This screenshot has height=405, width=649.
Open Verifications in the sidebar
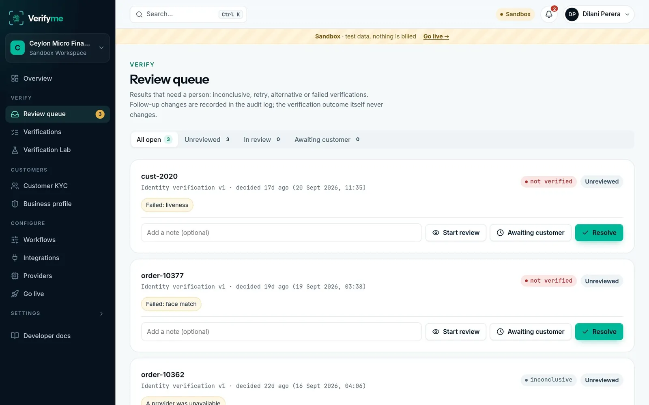[58, 132]
